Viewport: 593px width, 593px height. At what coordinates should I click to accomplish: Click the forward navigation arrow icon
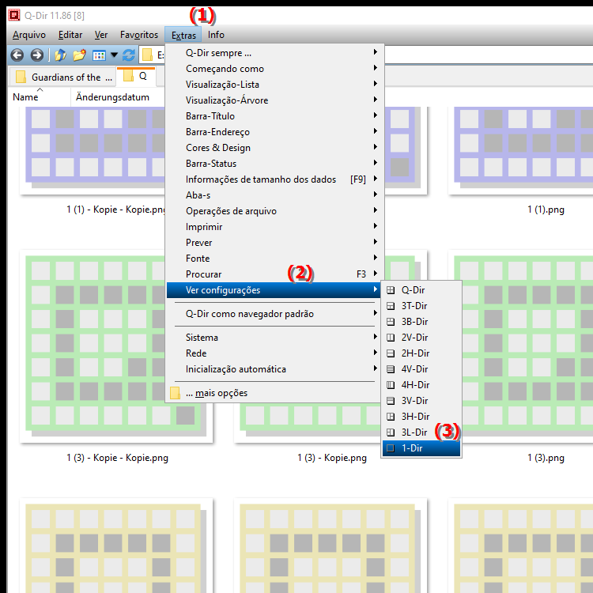[36, 55]
